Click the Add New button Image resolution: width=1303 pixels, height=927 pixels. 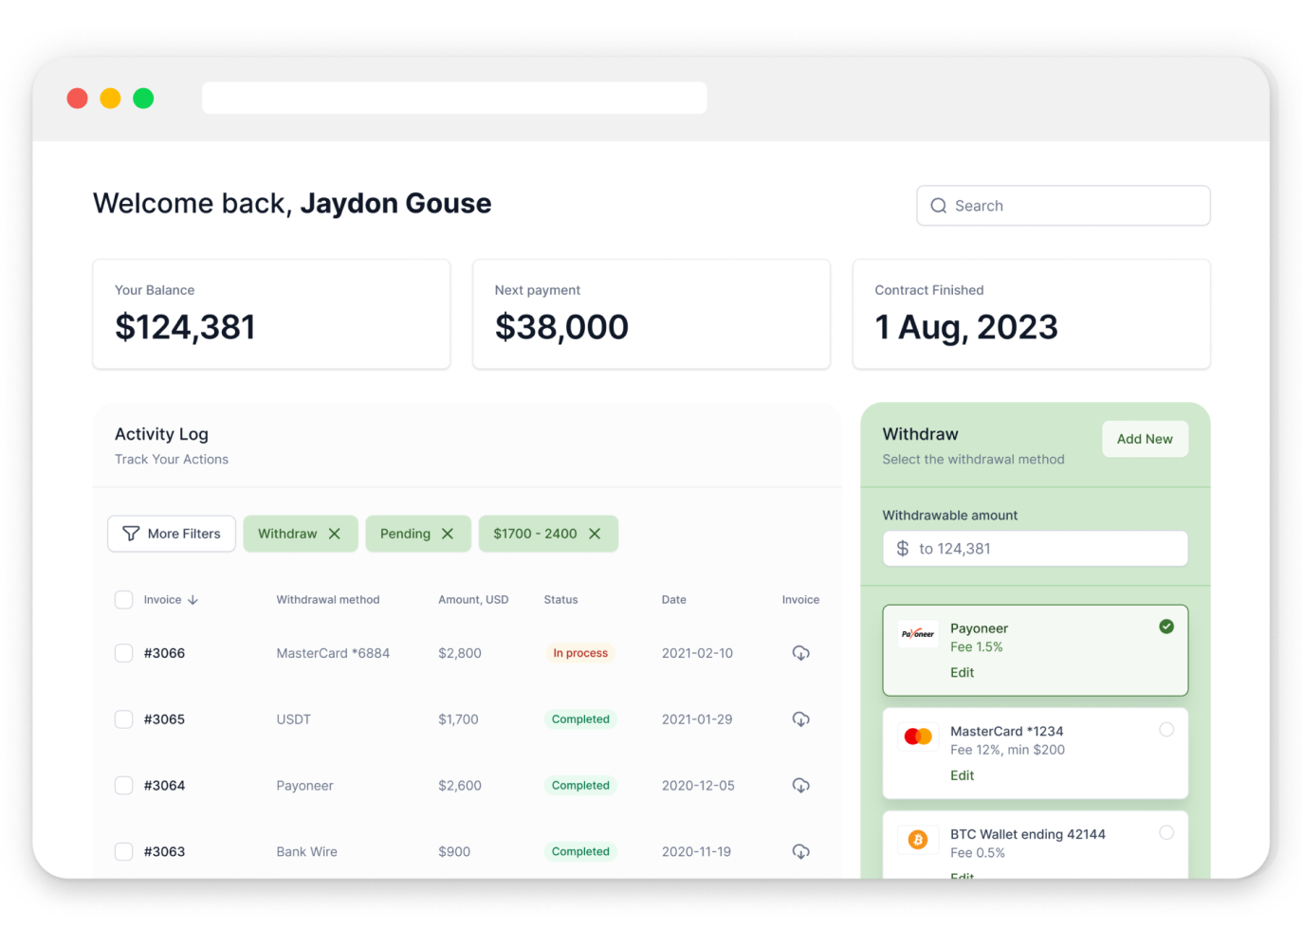(x=1145, y=439)
